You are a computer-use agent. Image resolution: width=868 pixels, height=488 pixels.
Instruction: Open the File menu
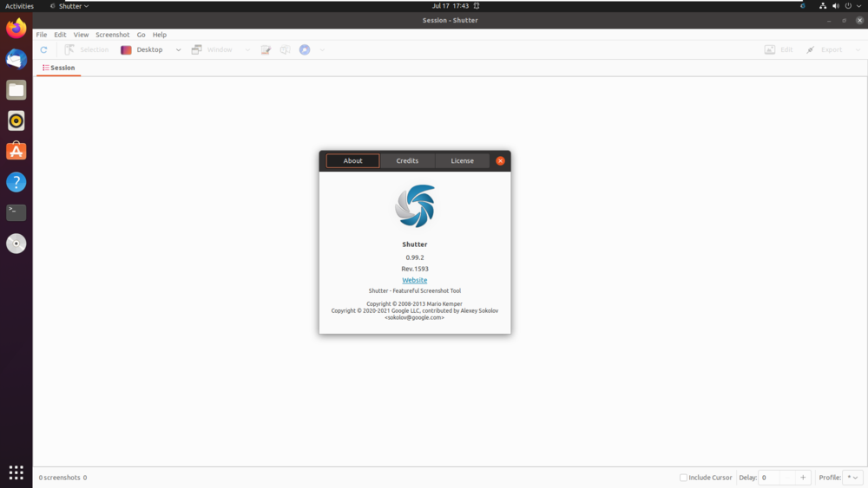[42, 35]
